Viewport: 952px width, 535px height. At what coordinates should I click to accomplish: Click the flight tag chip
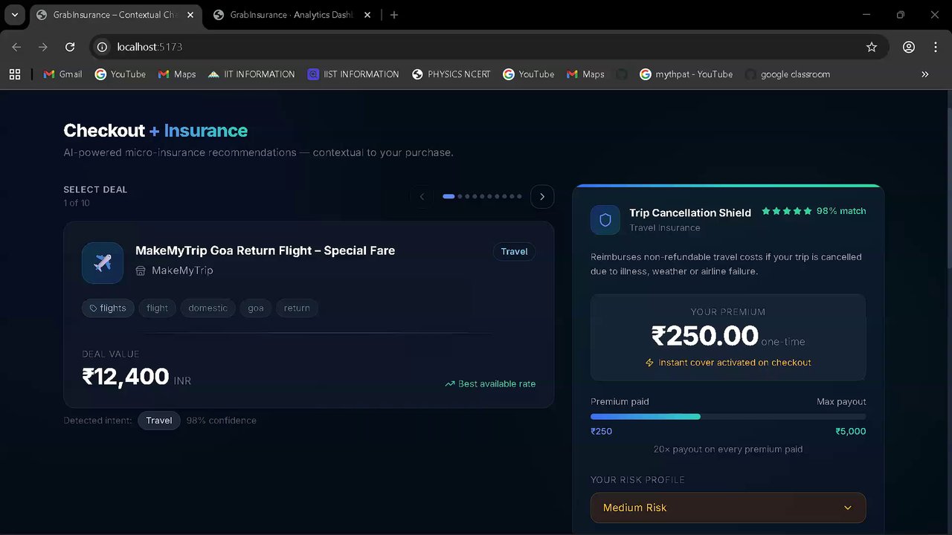click(x=157, y=308)
